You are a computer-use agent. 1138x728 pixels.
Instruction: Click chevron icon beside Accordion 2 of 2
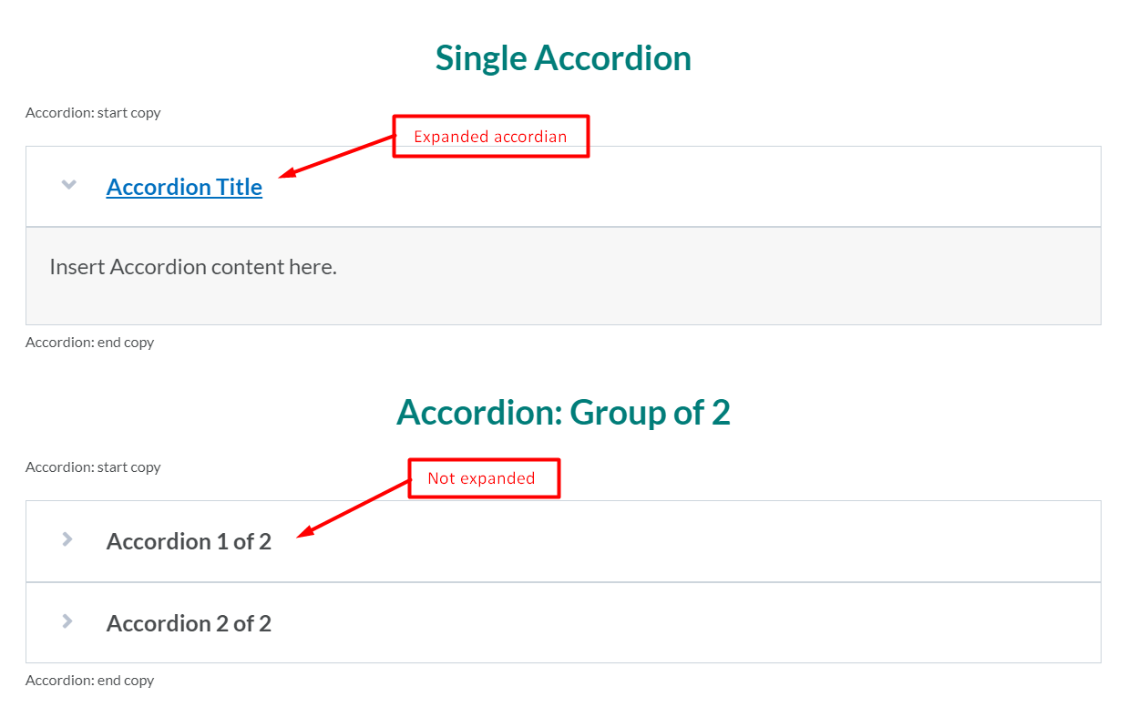pos(67,621)
